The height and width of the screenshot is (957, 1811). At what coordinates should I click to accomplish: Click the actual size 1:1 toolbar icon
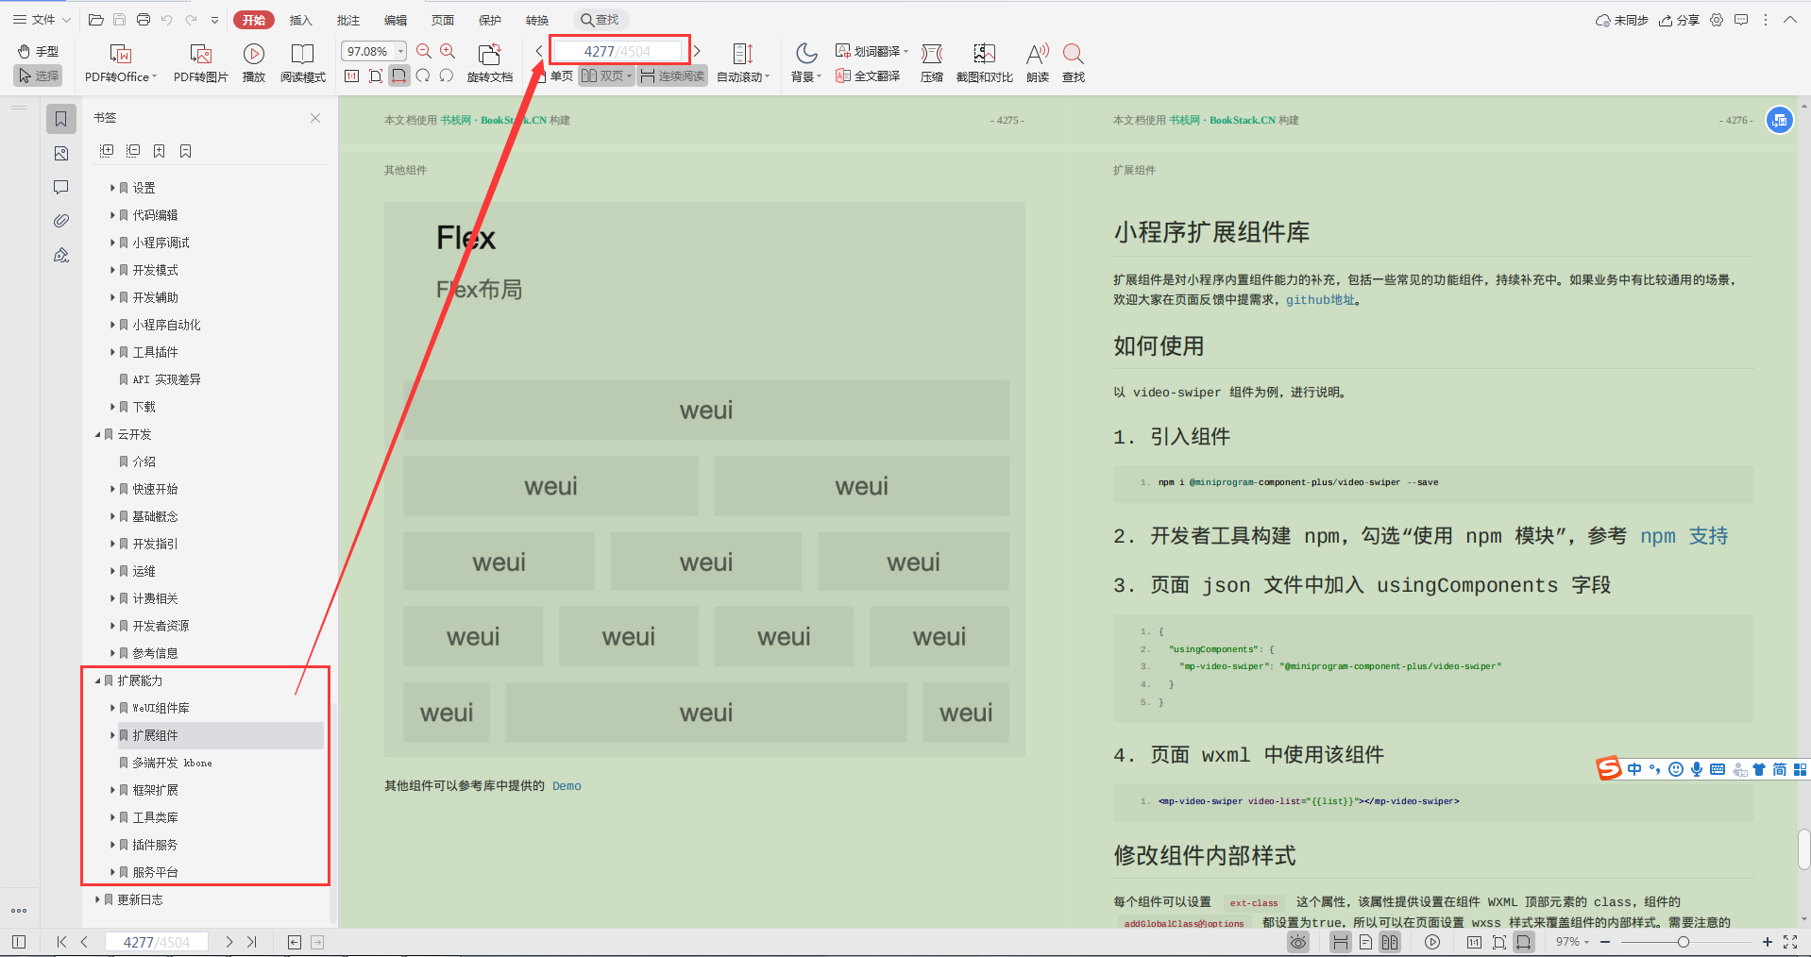pyautogui.click(x=352, y=76)
